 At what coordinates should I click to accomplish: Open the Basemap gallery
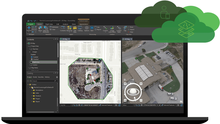point(69,29)
